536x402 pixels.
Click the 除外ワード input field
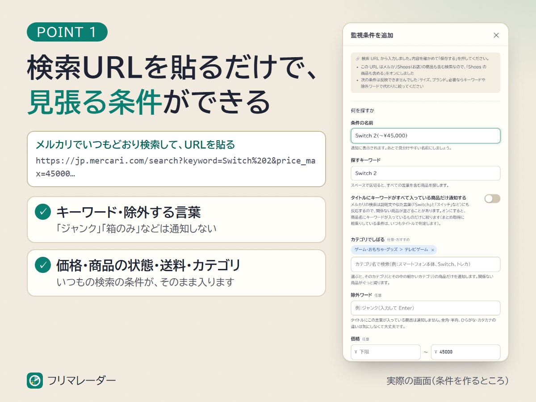426,308
